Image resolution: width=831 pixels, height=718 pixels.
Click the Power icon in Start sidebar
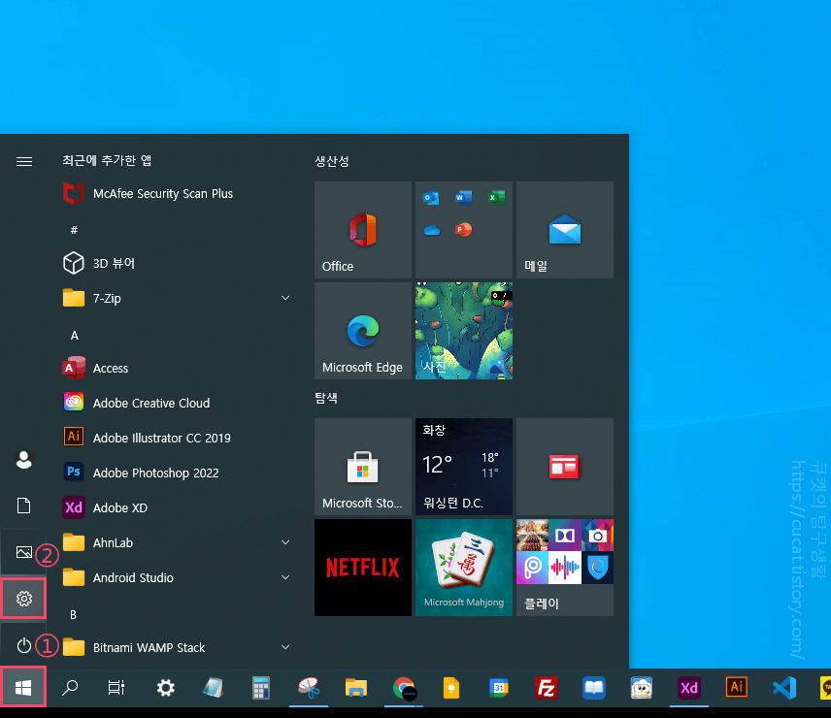(24, 645)
